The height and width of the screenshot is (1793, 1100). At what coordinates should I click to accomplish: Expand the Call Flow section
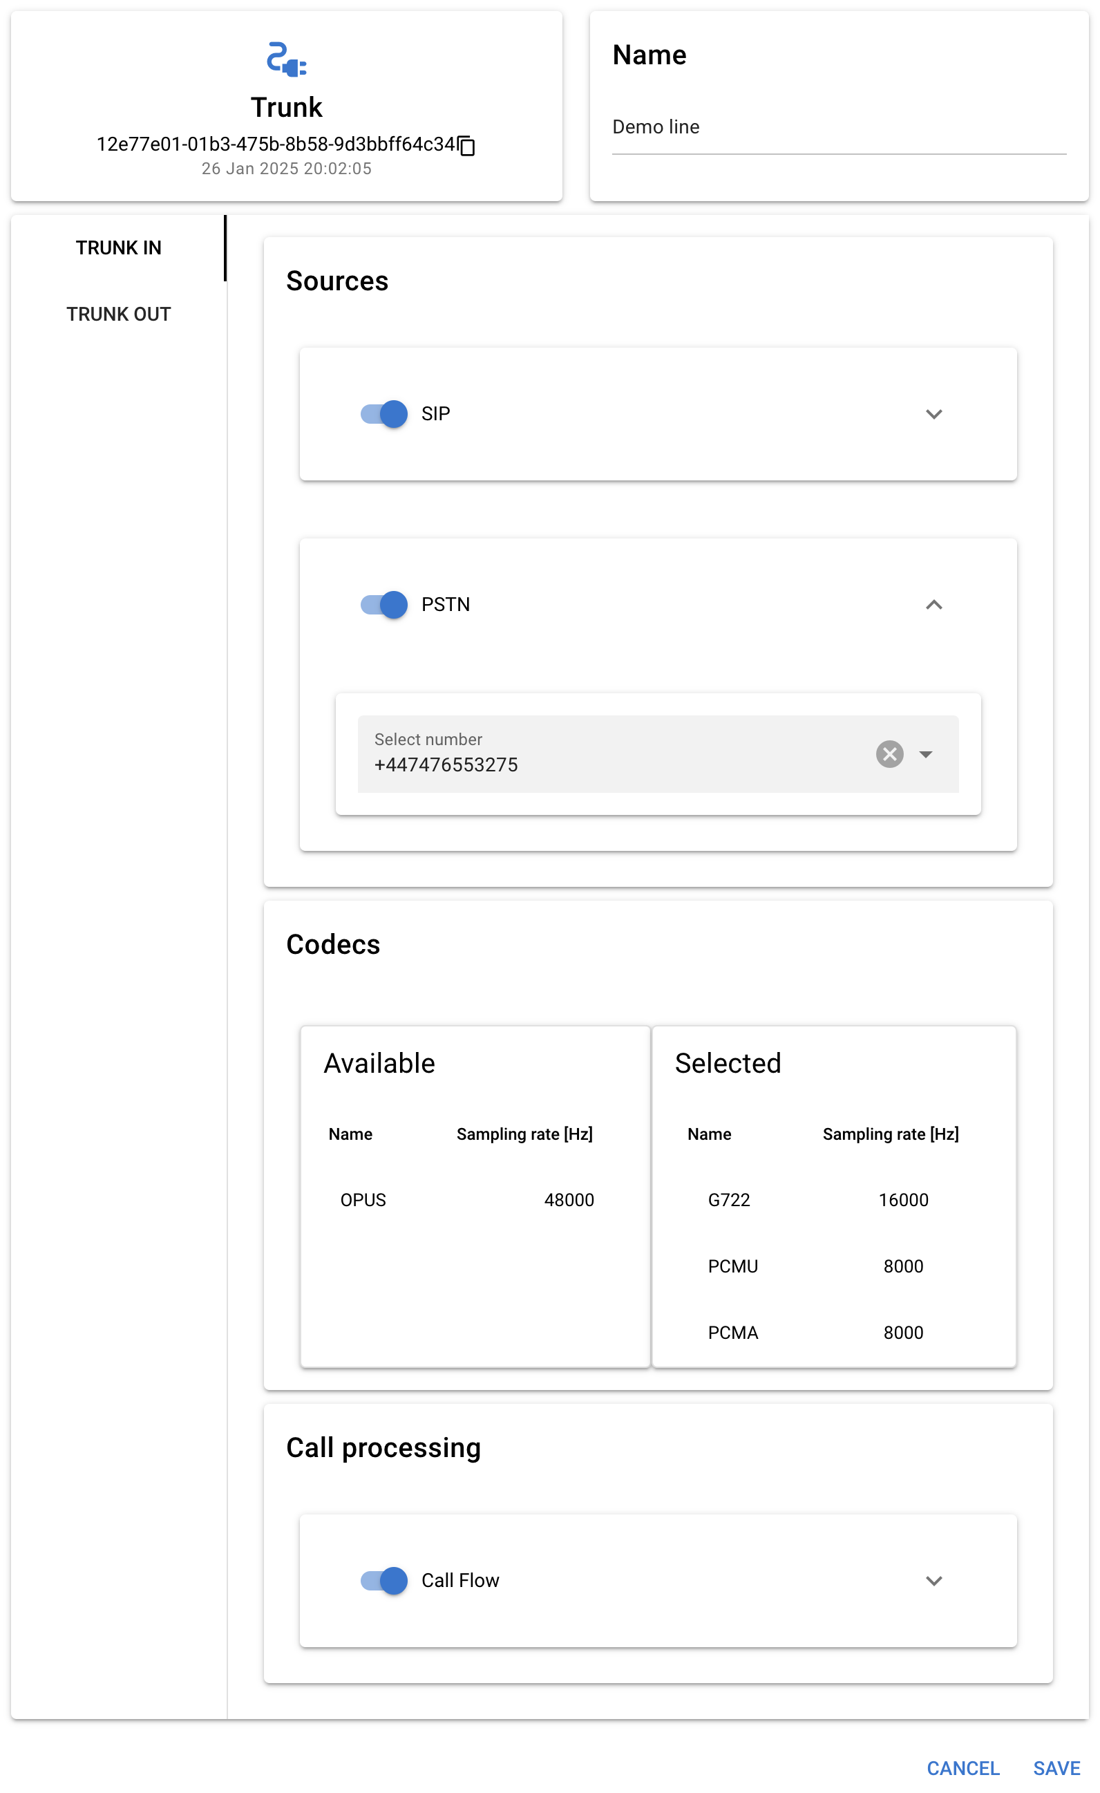pos(933,1581)
